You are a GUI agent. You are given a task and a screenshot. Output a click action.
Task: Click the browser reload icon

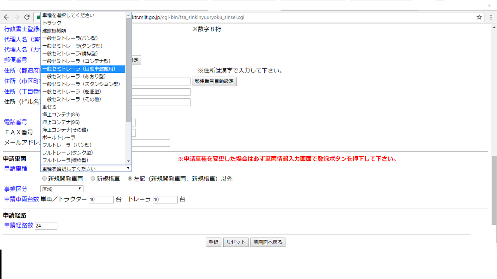click(x=27, y=17)
